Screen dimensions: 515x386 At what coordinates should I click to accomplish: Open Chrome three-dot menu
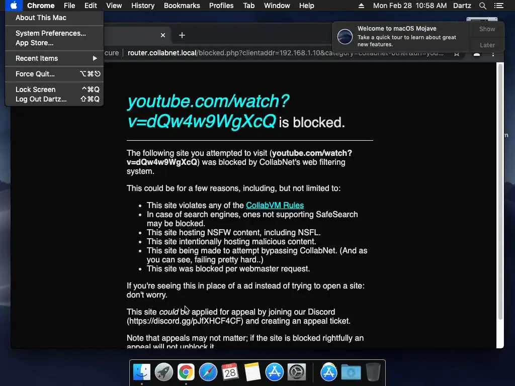pos(493,54)
